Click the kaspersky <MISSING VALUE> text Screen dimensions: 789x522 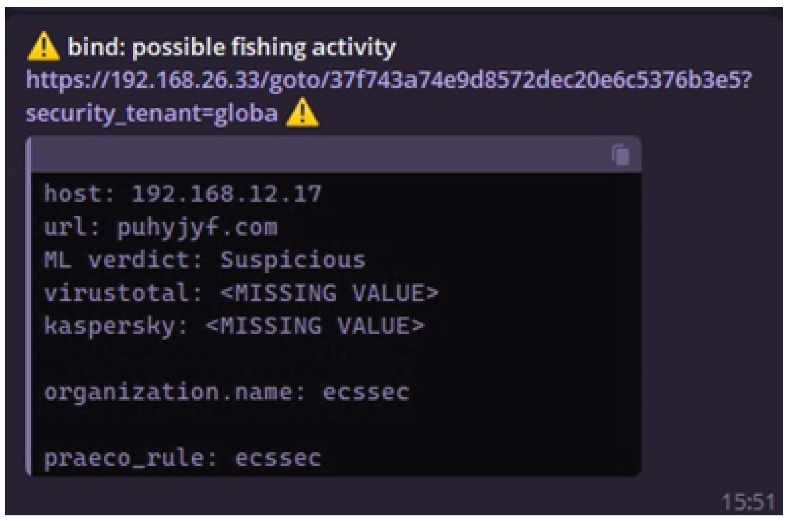click(x=315, y=326)
